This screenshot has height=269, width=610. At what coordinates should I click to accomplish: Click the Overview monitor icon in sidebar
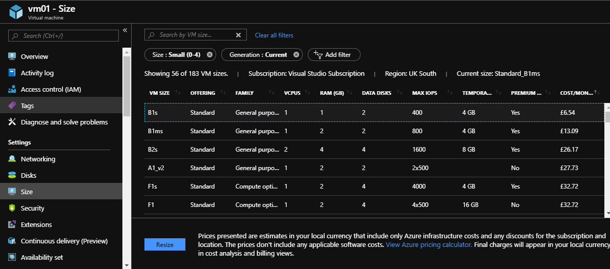(12, 56)
